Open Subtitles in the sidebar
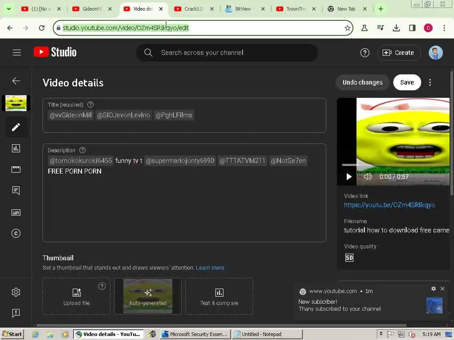 click(16, 212)
